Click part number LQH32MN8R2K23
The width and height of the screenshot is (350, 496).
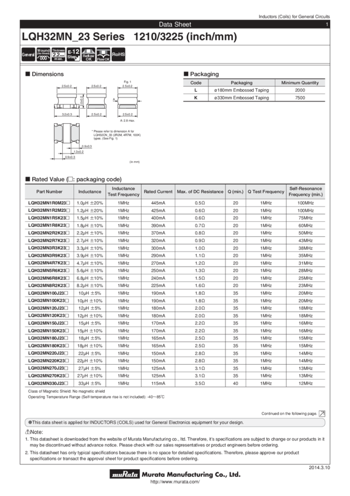(x=49, y=286)
